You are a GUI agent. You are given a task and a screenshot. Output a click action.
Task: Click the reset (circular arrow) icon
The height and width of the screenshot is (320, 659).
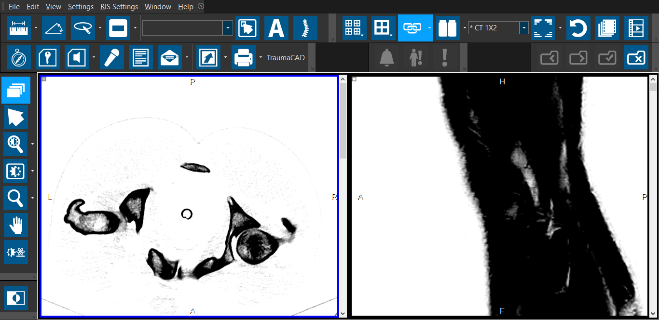[578, 28]
